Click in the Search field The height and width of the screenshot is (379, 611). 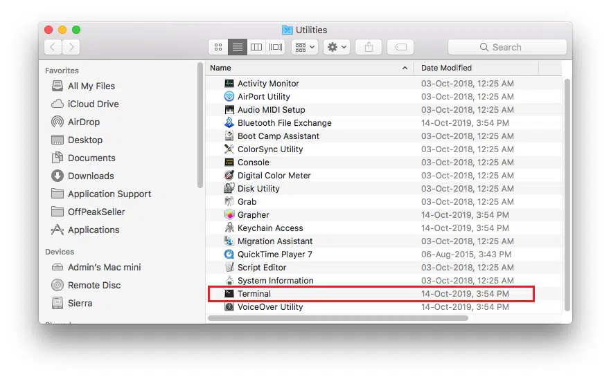(x=507, y=47)
